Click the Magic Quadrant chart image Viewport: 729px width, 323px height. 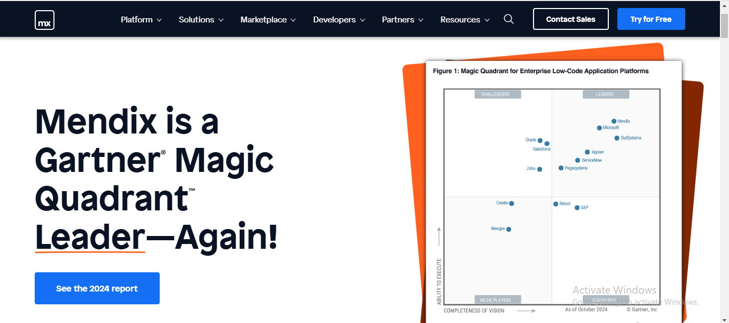tap(554, 192)
